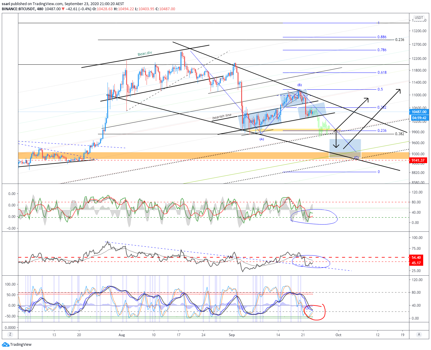Click the 75.00 RSI pane axis value
This screenshot has width=431, height=350.
(417, 249)
